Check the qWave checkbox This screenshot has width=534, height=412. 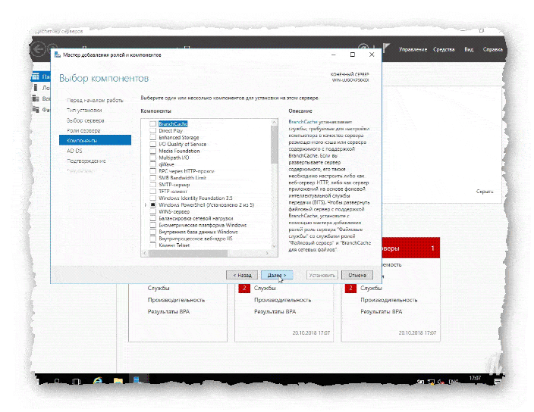click(x=153, y=164)
